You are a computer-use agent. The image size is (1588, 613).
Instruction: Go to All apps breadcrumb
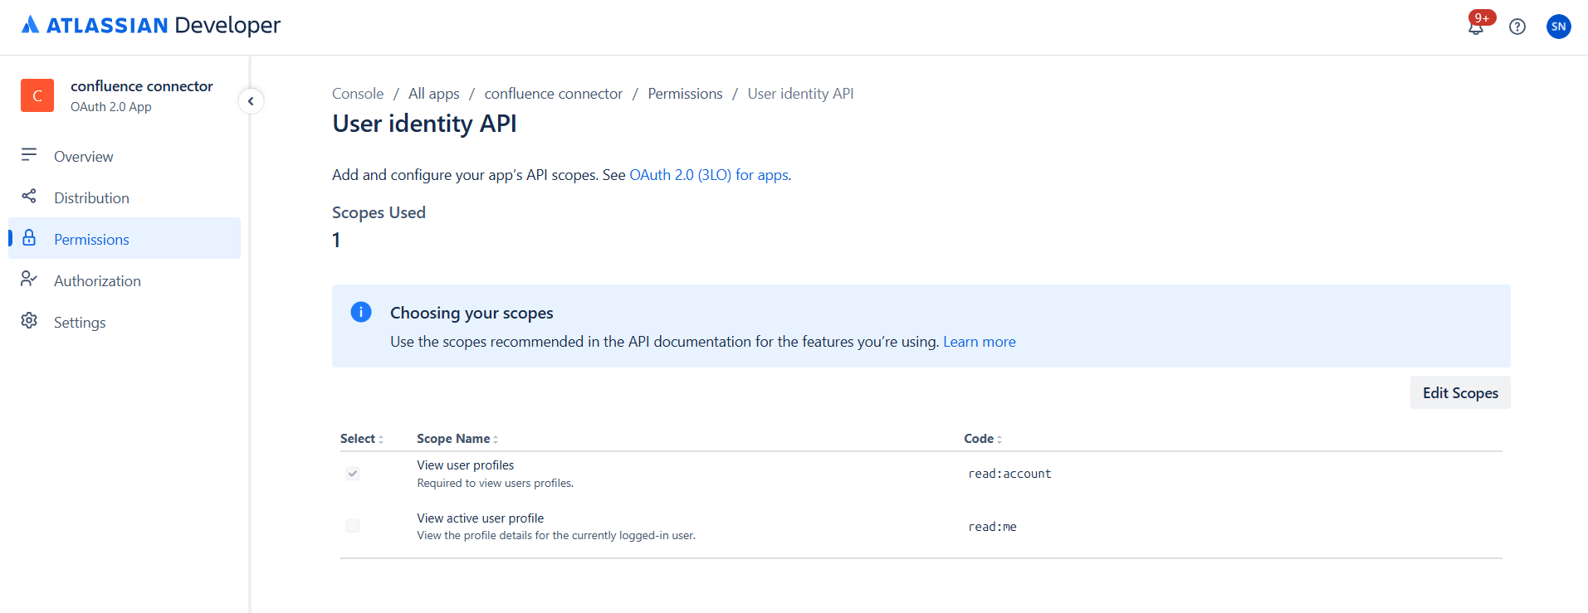(433, 94)
